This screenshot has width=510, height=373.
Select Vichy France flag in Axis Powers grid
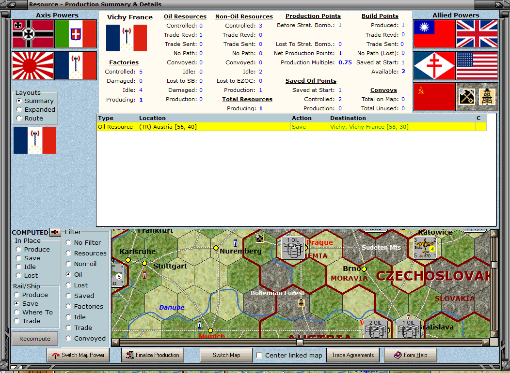tap(76, 66)
